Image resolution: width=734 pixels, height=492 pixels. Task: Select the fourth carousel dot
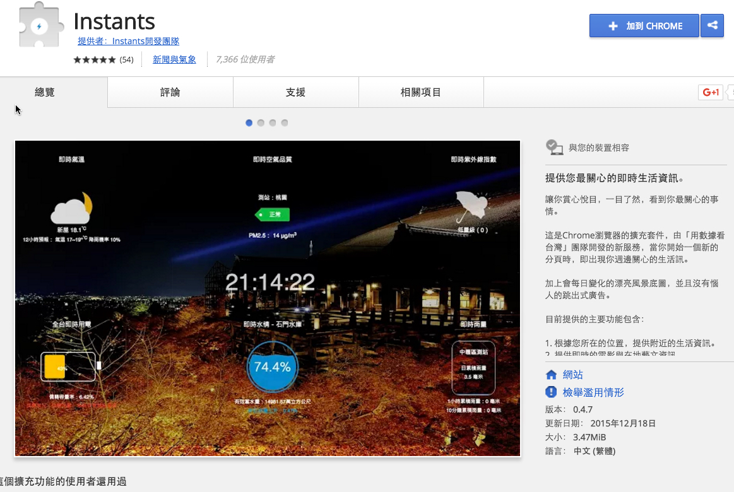click(x=284, y=123)
